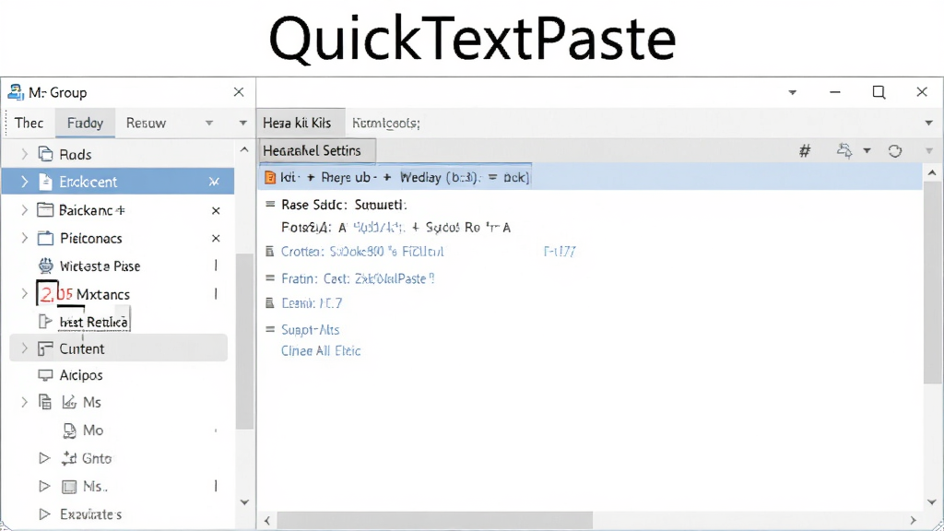944x531 pixels.
Task: Click the Leani link entry
Action: click(x=312, y=303)
